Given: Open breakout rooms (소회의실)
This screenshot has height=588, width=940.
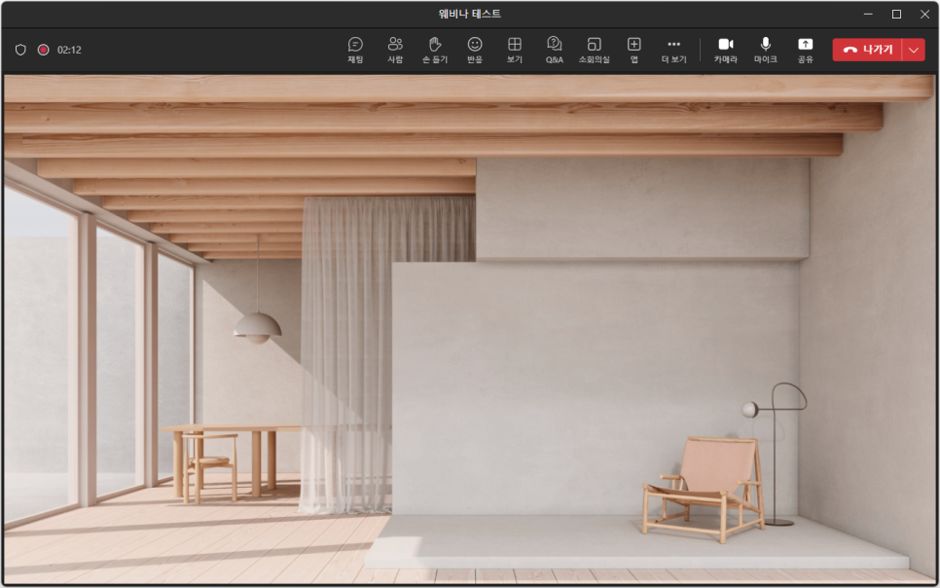Looking at the screenshot, I should 595,50.
